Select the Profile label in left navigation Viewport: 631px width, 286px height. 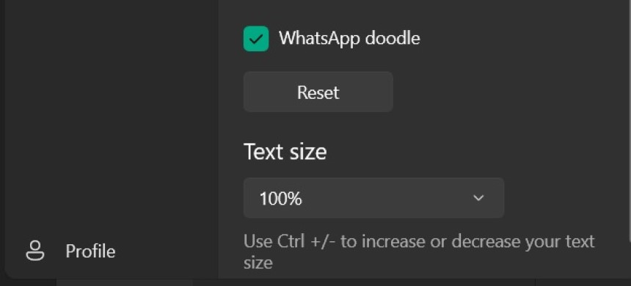pos(90,252)
